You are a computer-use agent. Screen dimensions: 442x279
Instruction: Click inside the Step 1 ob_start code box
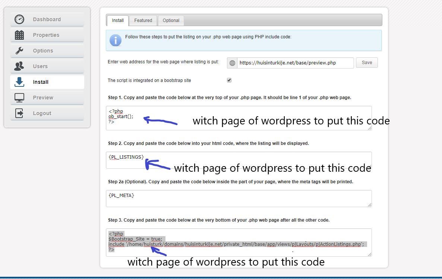coord(239,118)
